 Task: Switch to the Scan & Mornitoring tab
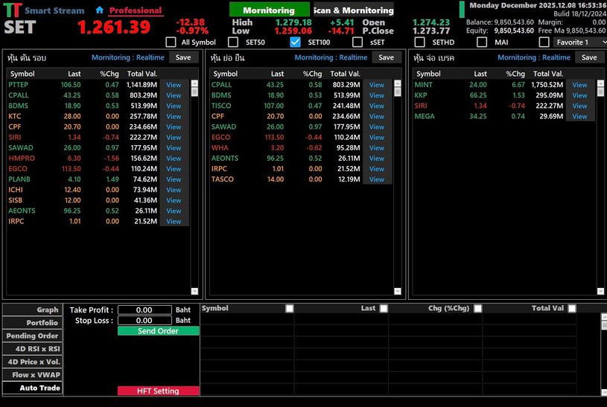tap(353, 10)
